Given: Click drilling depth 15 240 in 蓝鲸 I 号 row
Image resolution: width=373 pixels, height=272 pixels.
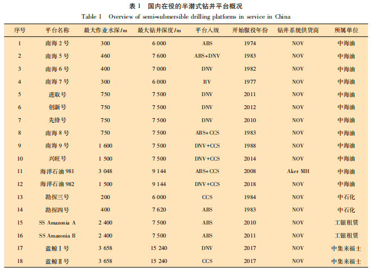Looking at the screenshot, I should pos(159,248).
